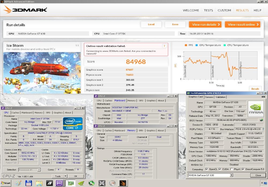Switch to the Sensors tab in GPU-Z
The width and height of the screenshot is (268, 187).
(209, 97)
